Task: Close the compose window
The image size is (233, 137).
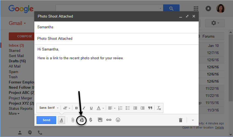Action: 194,16
